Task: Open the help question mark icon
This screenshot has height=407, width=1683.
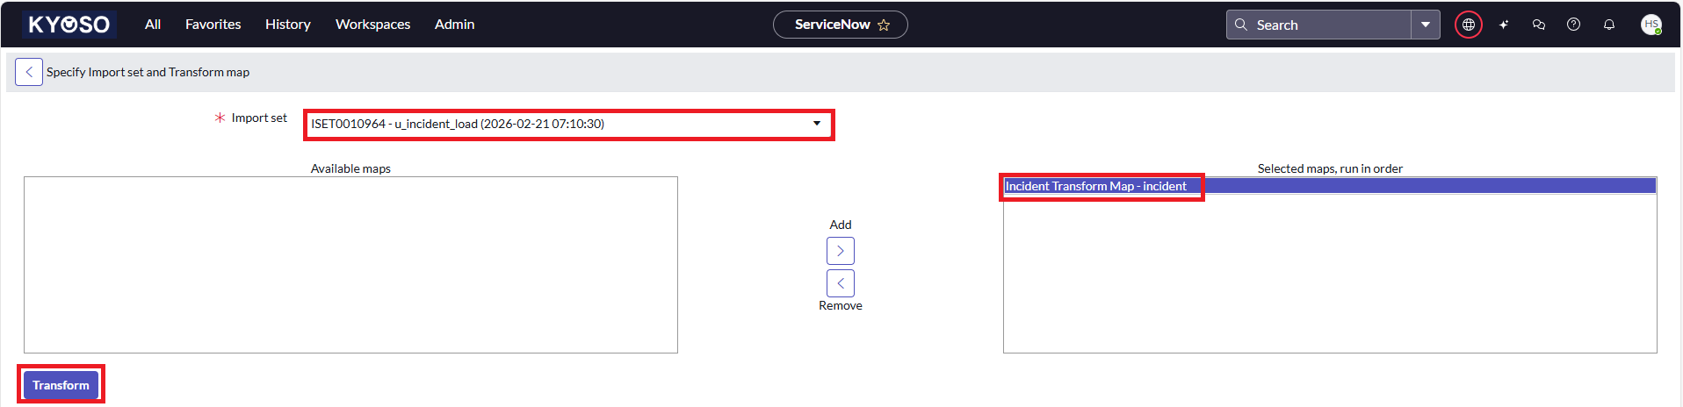Action: click(x=1574, y=25)
